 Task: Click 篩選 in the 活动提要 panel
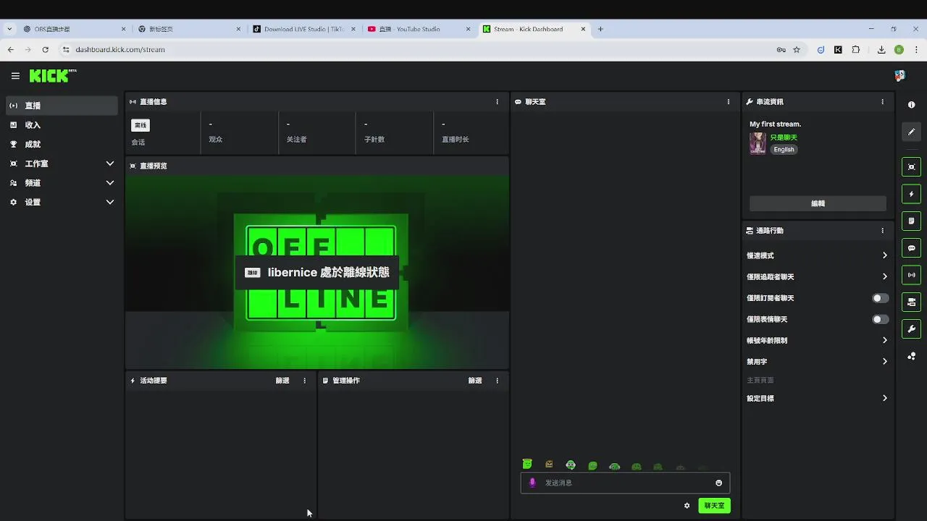point(282,381)
